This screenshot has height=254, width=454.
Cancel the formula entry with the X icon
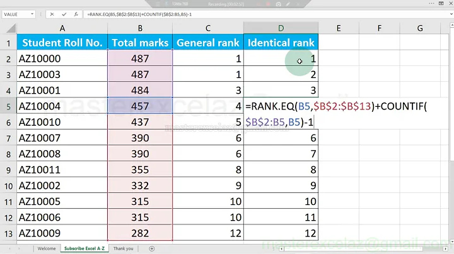pos(52,14)
